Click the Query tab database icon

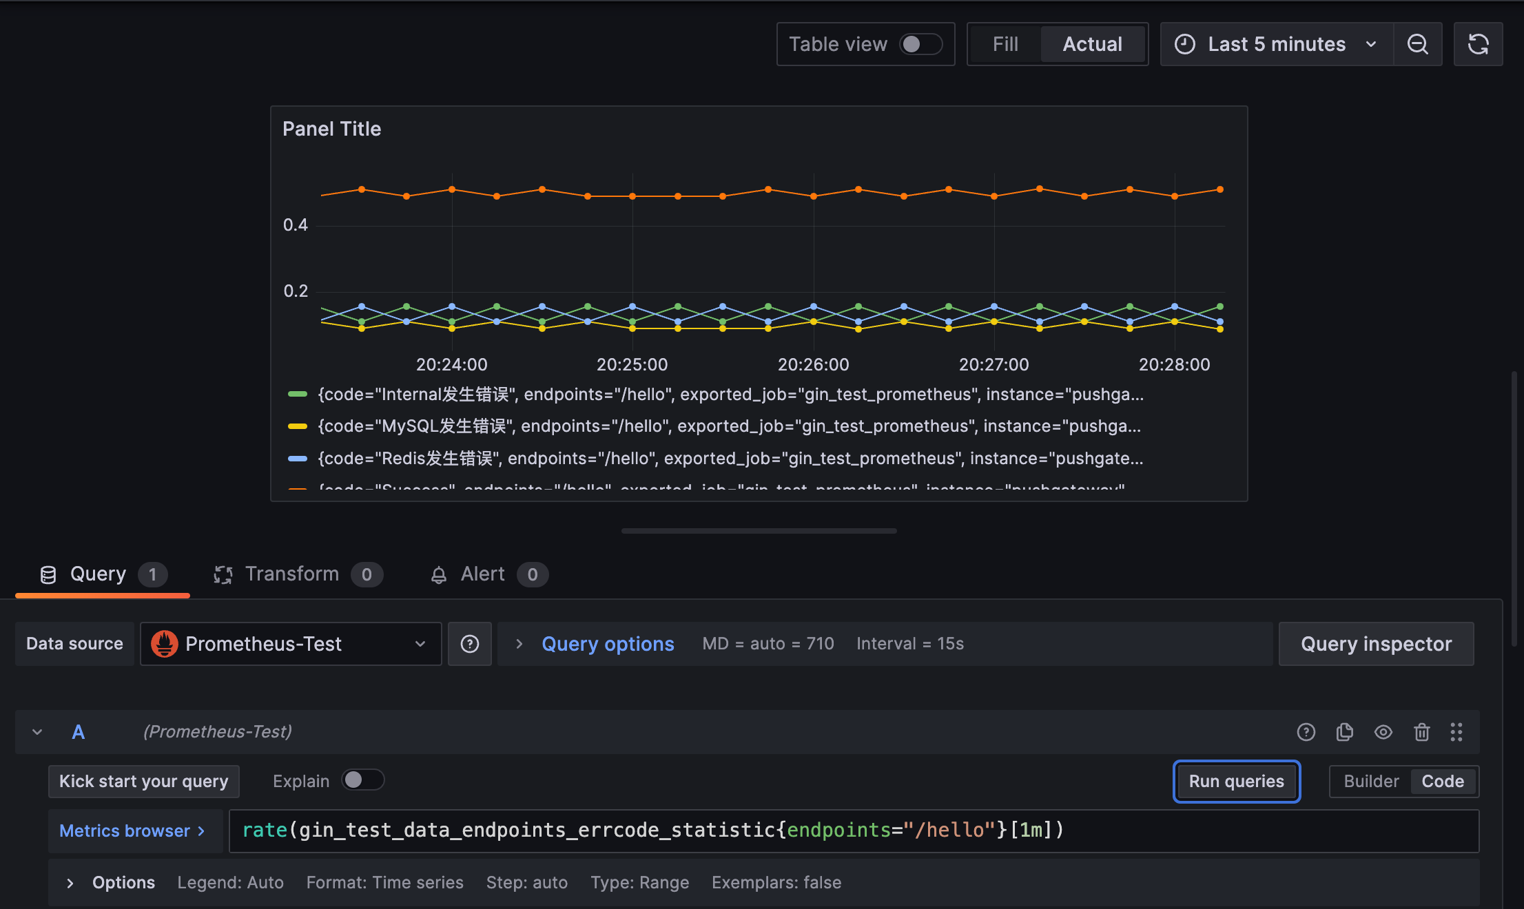(x=48, y=574)
